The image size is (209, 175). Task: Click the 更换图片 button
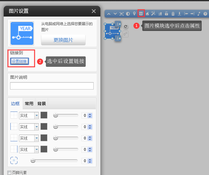[x=63, y=40]
